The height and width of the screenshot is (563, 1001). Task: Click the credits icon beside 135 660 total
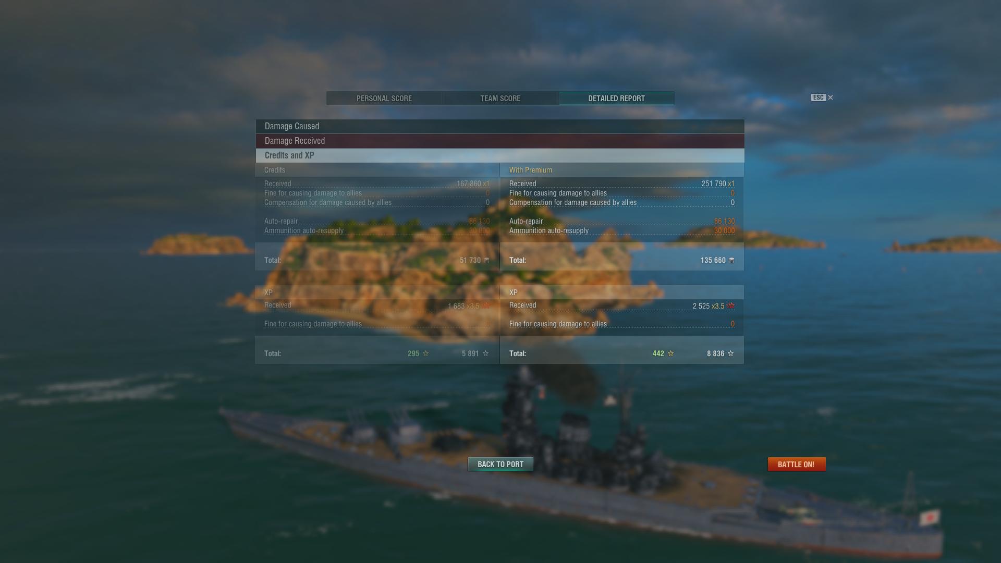[x=731, y=260]
